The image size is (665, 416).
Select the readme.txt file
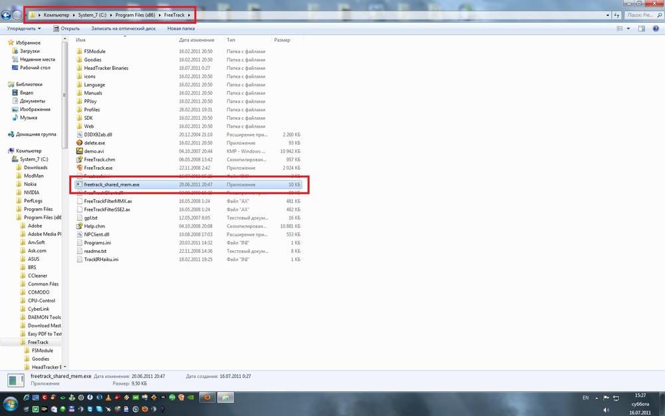tap(95, 251)
